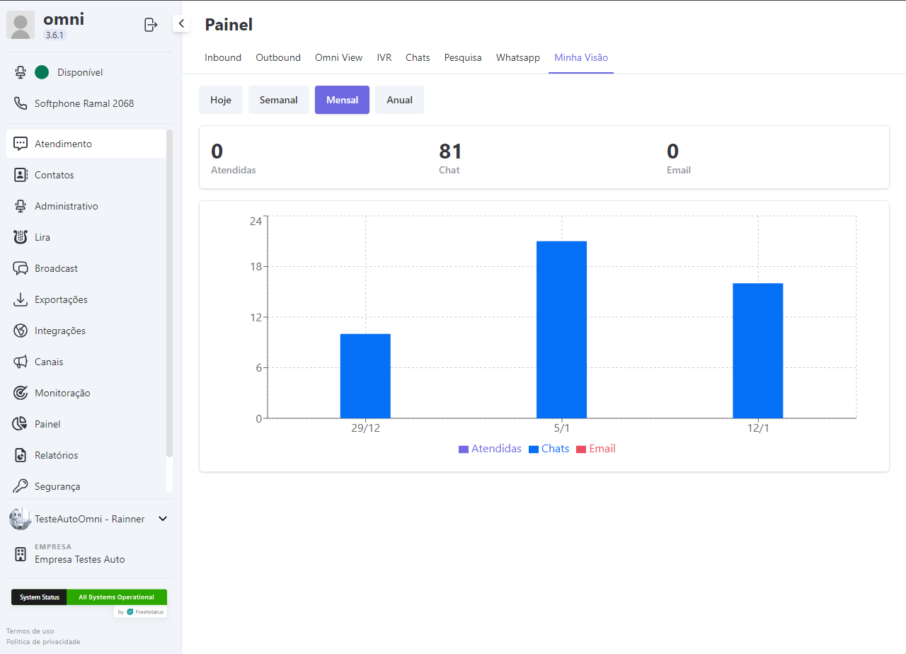Click the Segurança key icon
906x654 pixels.
tap(21, 486)
